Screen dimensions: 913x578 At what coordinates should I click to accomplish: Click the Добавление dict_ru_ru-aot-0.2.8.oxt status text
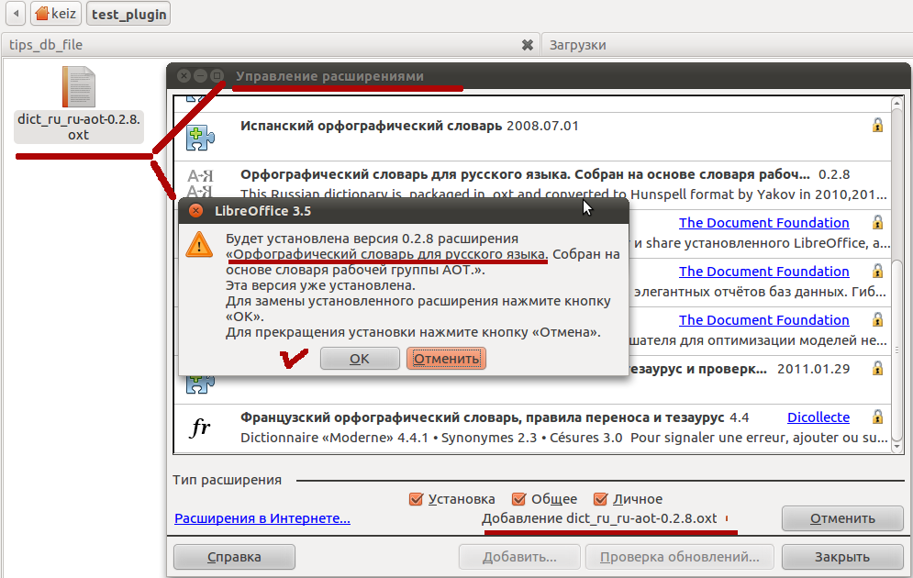[599, 518]
